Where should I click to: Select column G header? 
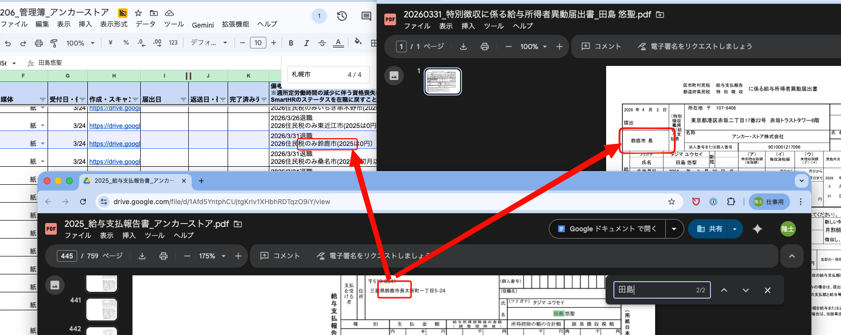click(67, 76)
